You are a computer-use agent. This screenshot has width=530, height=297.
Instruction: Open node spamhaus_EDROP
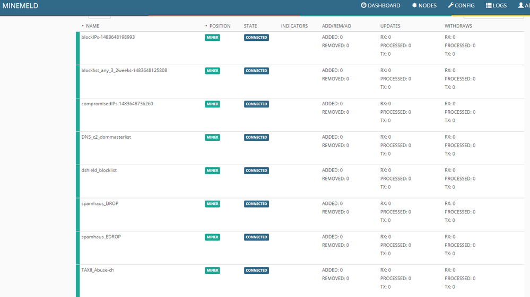click(101, 237)
